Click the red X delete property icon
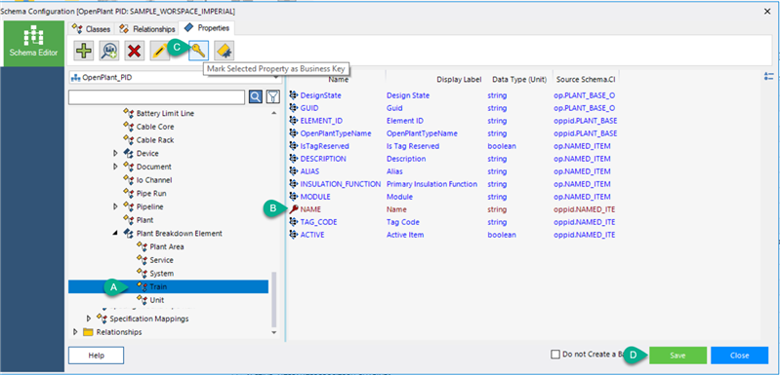 [135, 51]
